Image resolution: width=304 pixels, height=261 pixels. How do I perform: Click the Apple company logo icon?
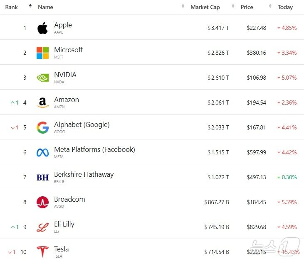42,28
